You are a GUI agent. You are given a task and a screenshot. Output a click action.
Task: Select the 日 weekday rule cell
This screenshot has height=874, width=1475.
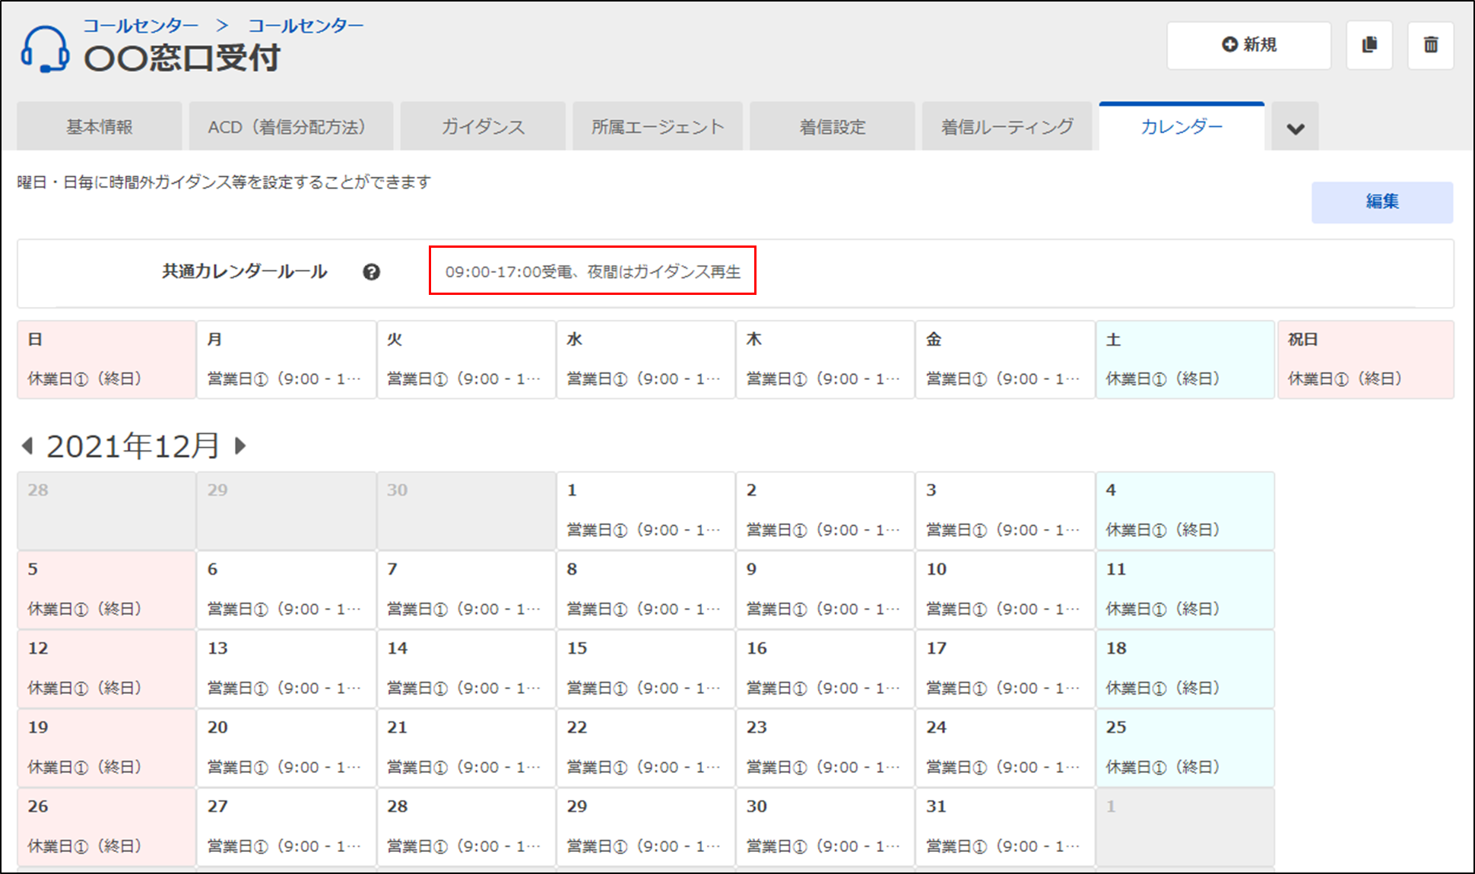tap(106, 359)
